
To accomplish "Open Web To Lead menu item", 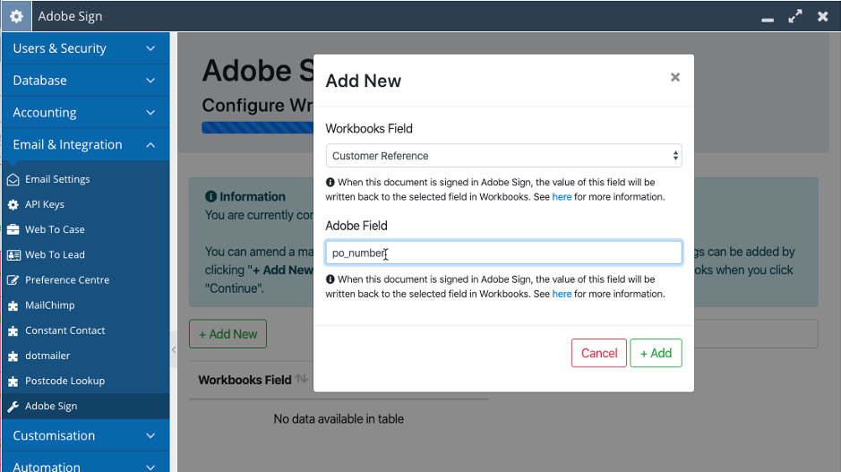I will click(55, 254).
